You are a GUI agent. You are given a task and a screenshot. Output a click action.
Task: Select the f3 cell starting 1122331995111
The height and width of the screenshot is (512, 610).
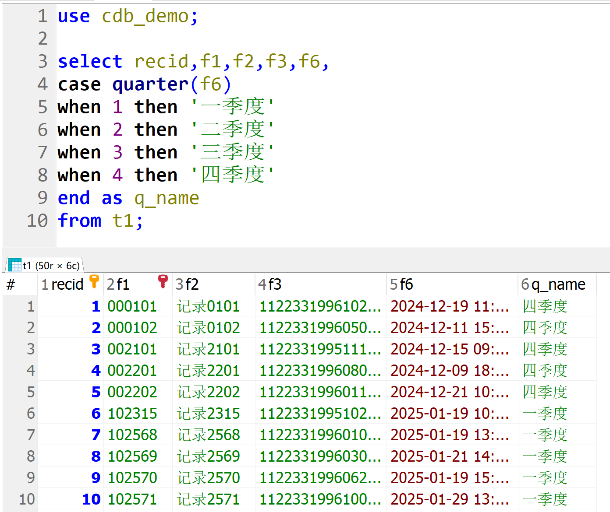[x=320, y=349]
